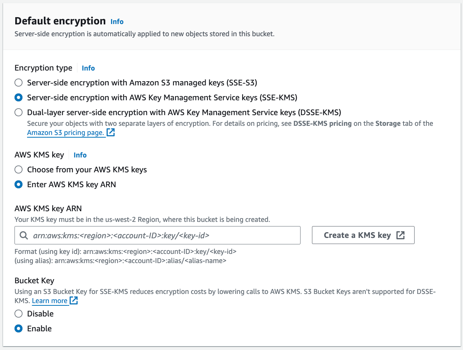Click the external link icon next to Learn more
The width and height of the screenshot is (463, 350).
point(74,300)
